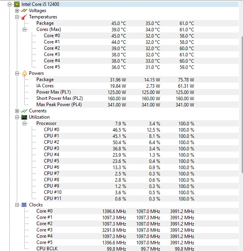Click the Intel Core i5 12400 chip icon
Image resolution: width=243 pixels, height=251 pixels.
click(17, 4)
